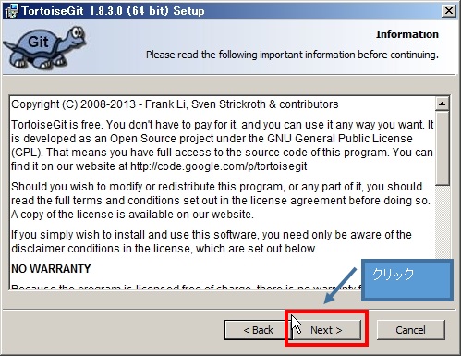Click 'If you simply wish to install' paragraph

212,241
